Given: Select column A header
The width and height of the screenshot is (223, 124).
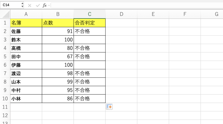Looking at the screenshot, I should [x=26, y=14].
